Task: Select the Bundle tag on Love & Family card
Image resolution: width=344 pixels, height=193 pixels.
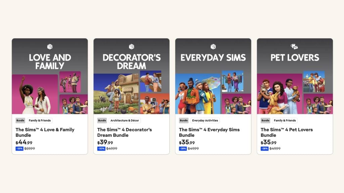Action: point(20,120)
